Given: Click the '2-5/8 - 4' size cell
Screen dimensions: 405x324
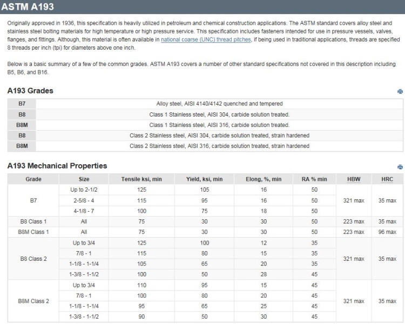Looking at the screenshot, I should [x=84, y=200].
